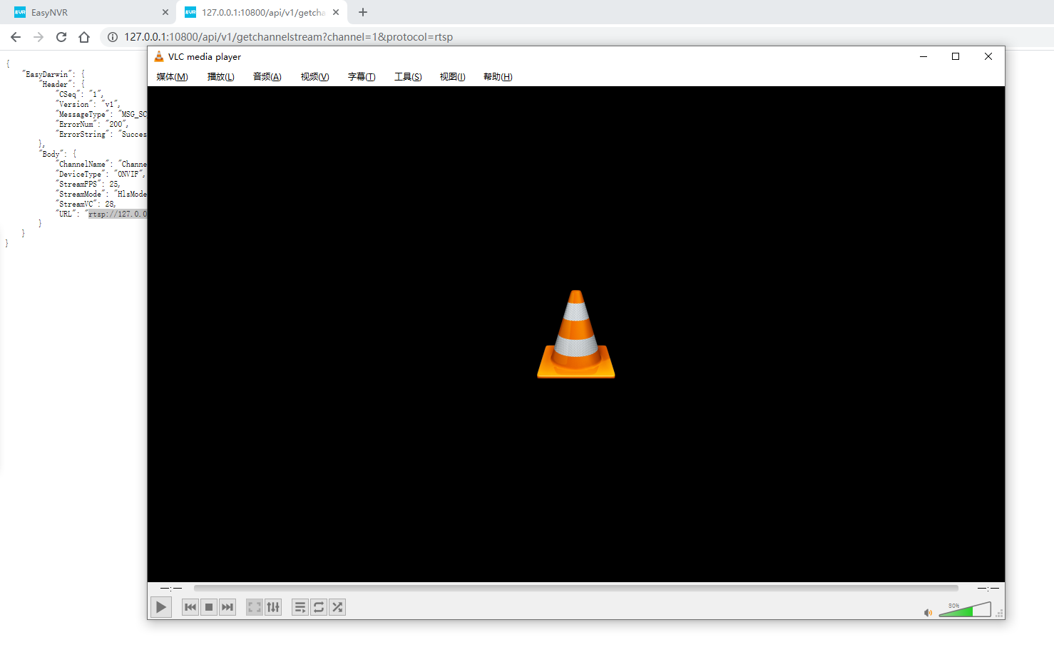
Task: Minimize the VLC media player window
Action: pos(923,56)
